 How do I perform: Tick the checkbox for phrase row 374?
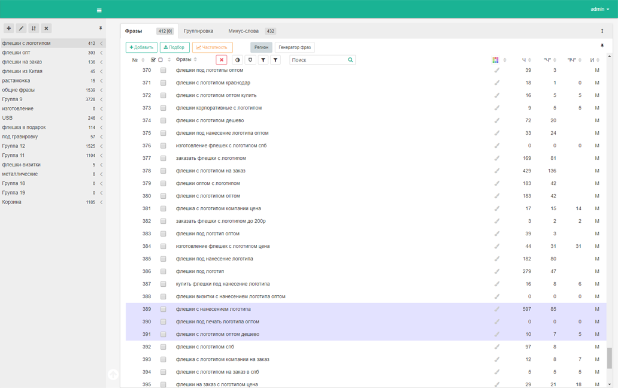pyautogui.click(x=163, y=120)
